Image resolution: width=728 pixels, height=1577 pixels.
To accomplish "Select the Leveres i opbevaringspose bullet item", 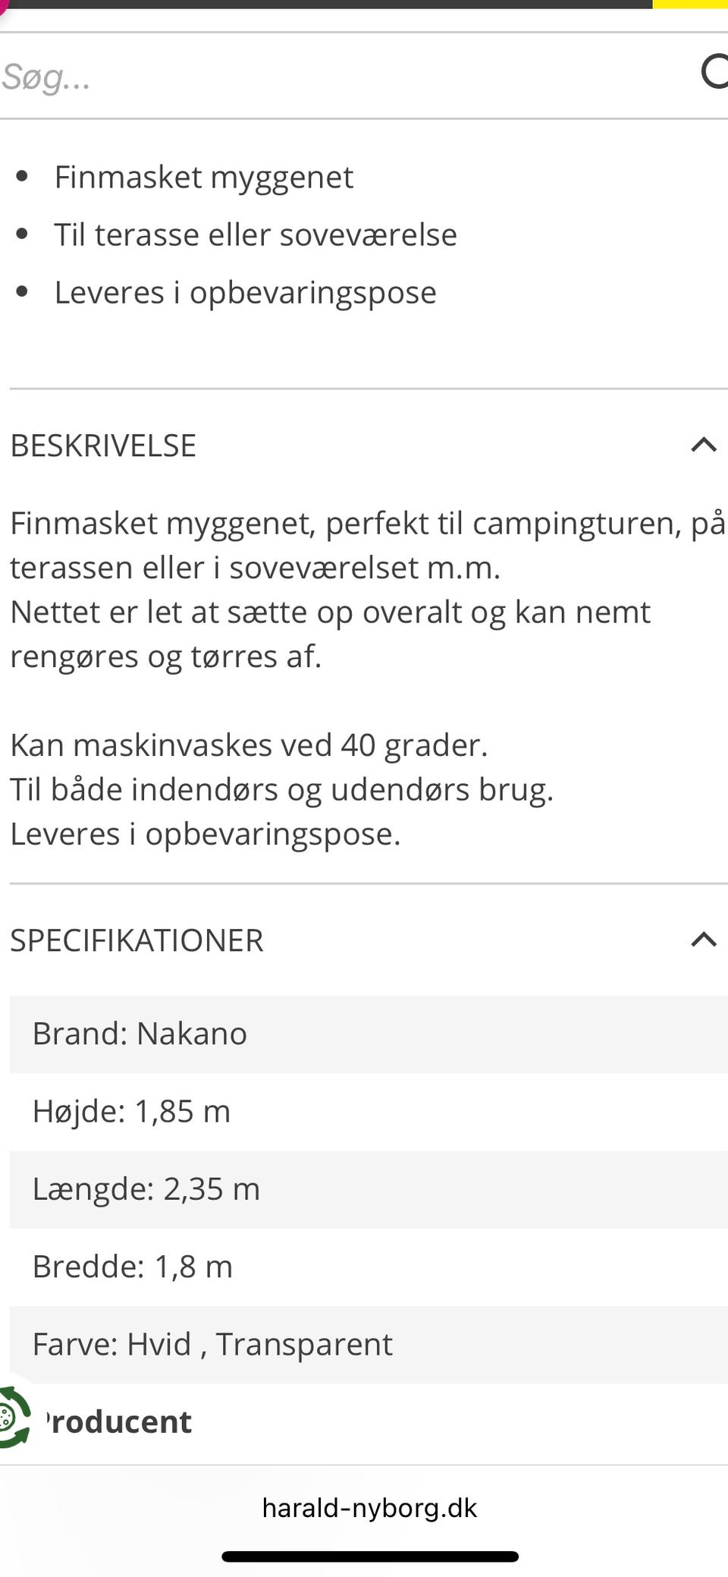I will [x=245, y=293].
